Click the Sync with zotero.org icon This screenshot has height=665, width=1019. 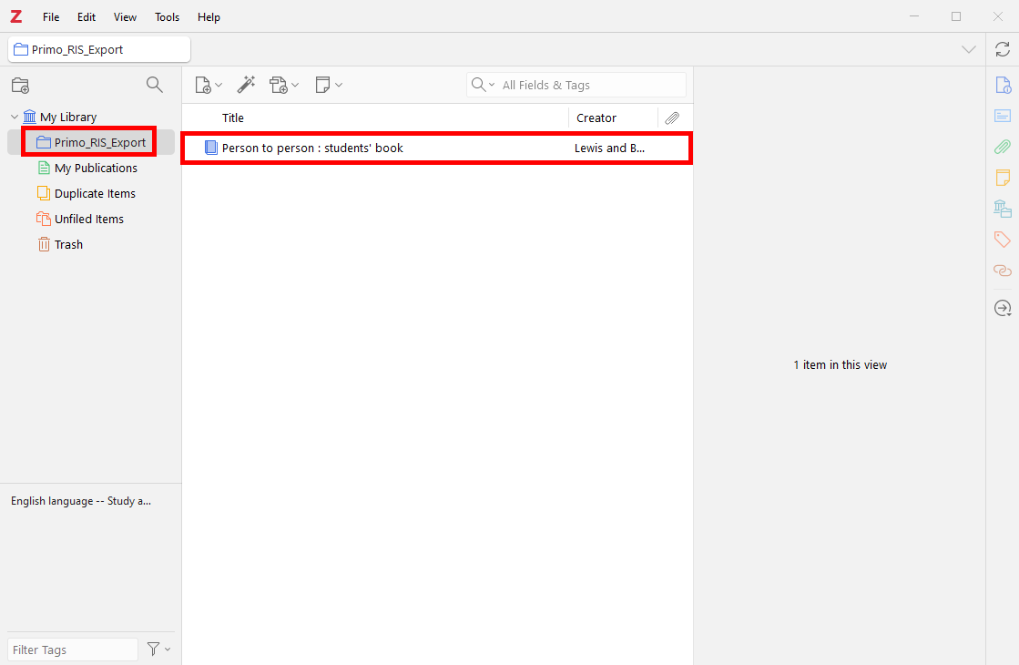coord(1002,49)
